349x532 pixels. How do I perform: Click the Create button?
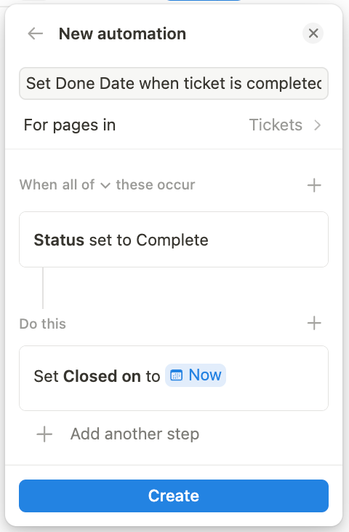tap(174, 496)
